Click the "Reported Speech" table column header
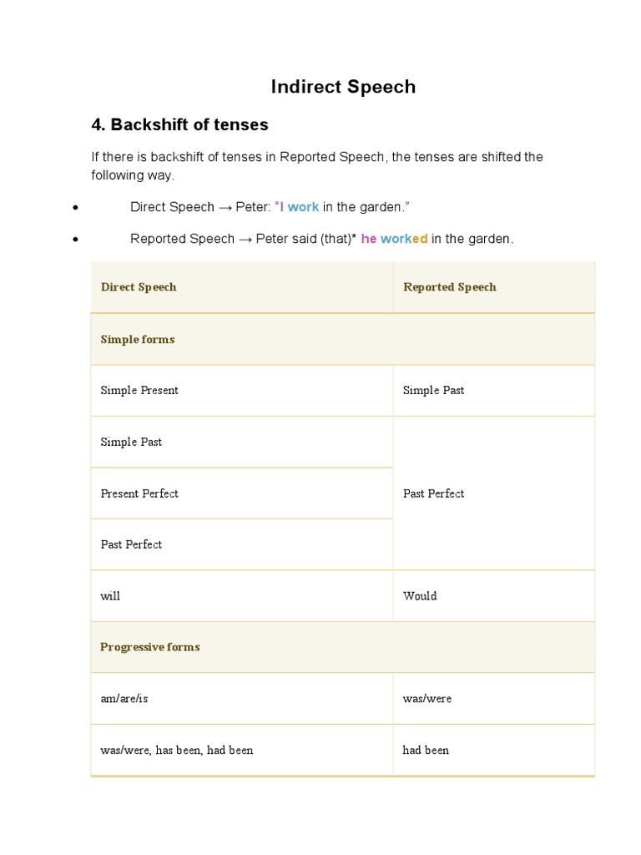The image size is (641, 855). 449,287
